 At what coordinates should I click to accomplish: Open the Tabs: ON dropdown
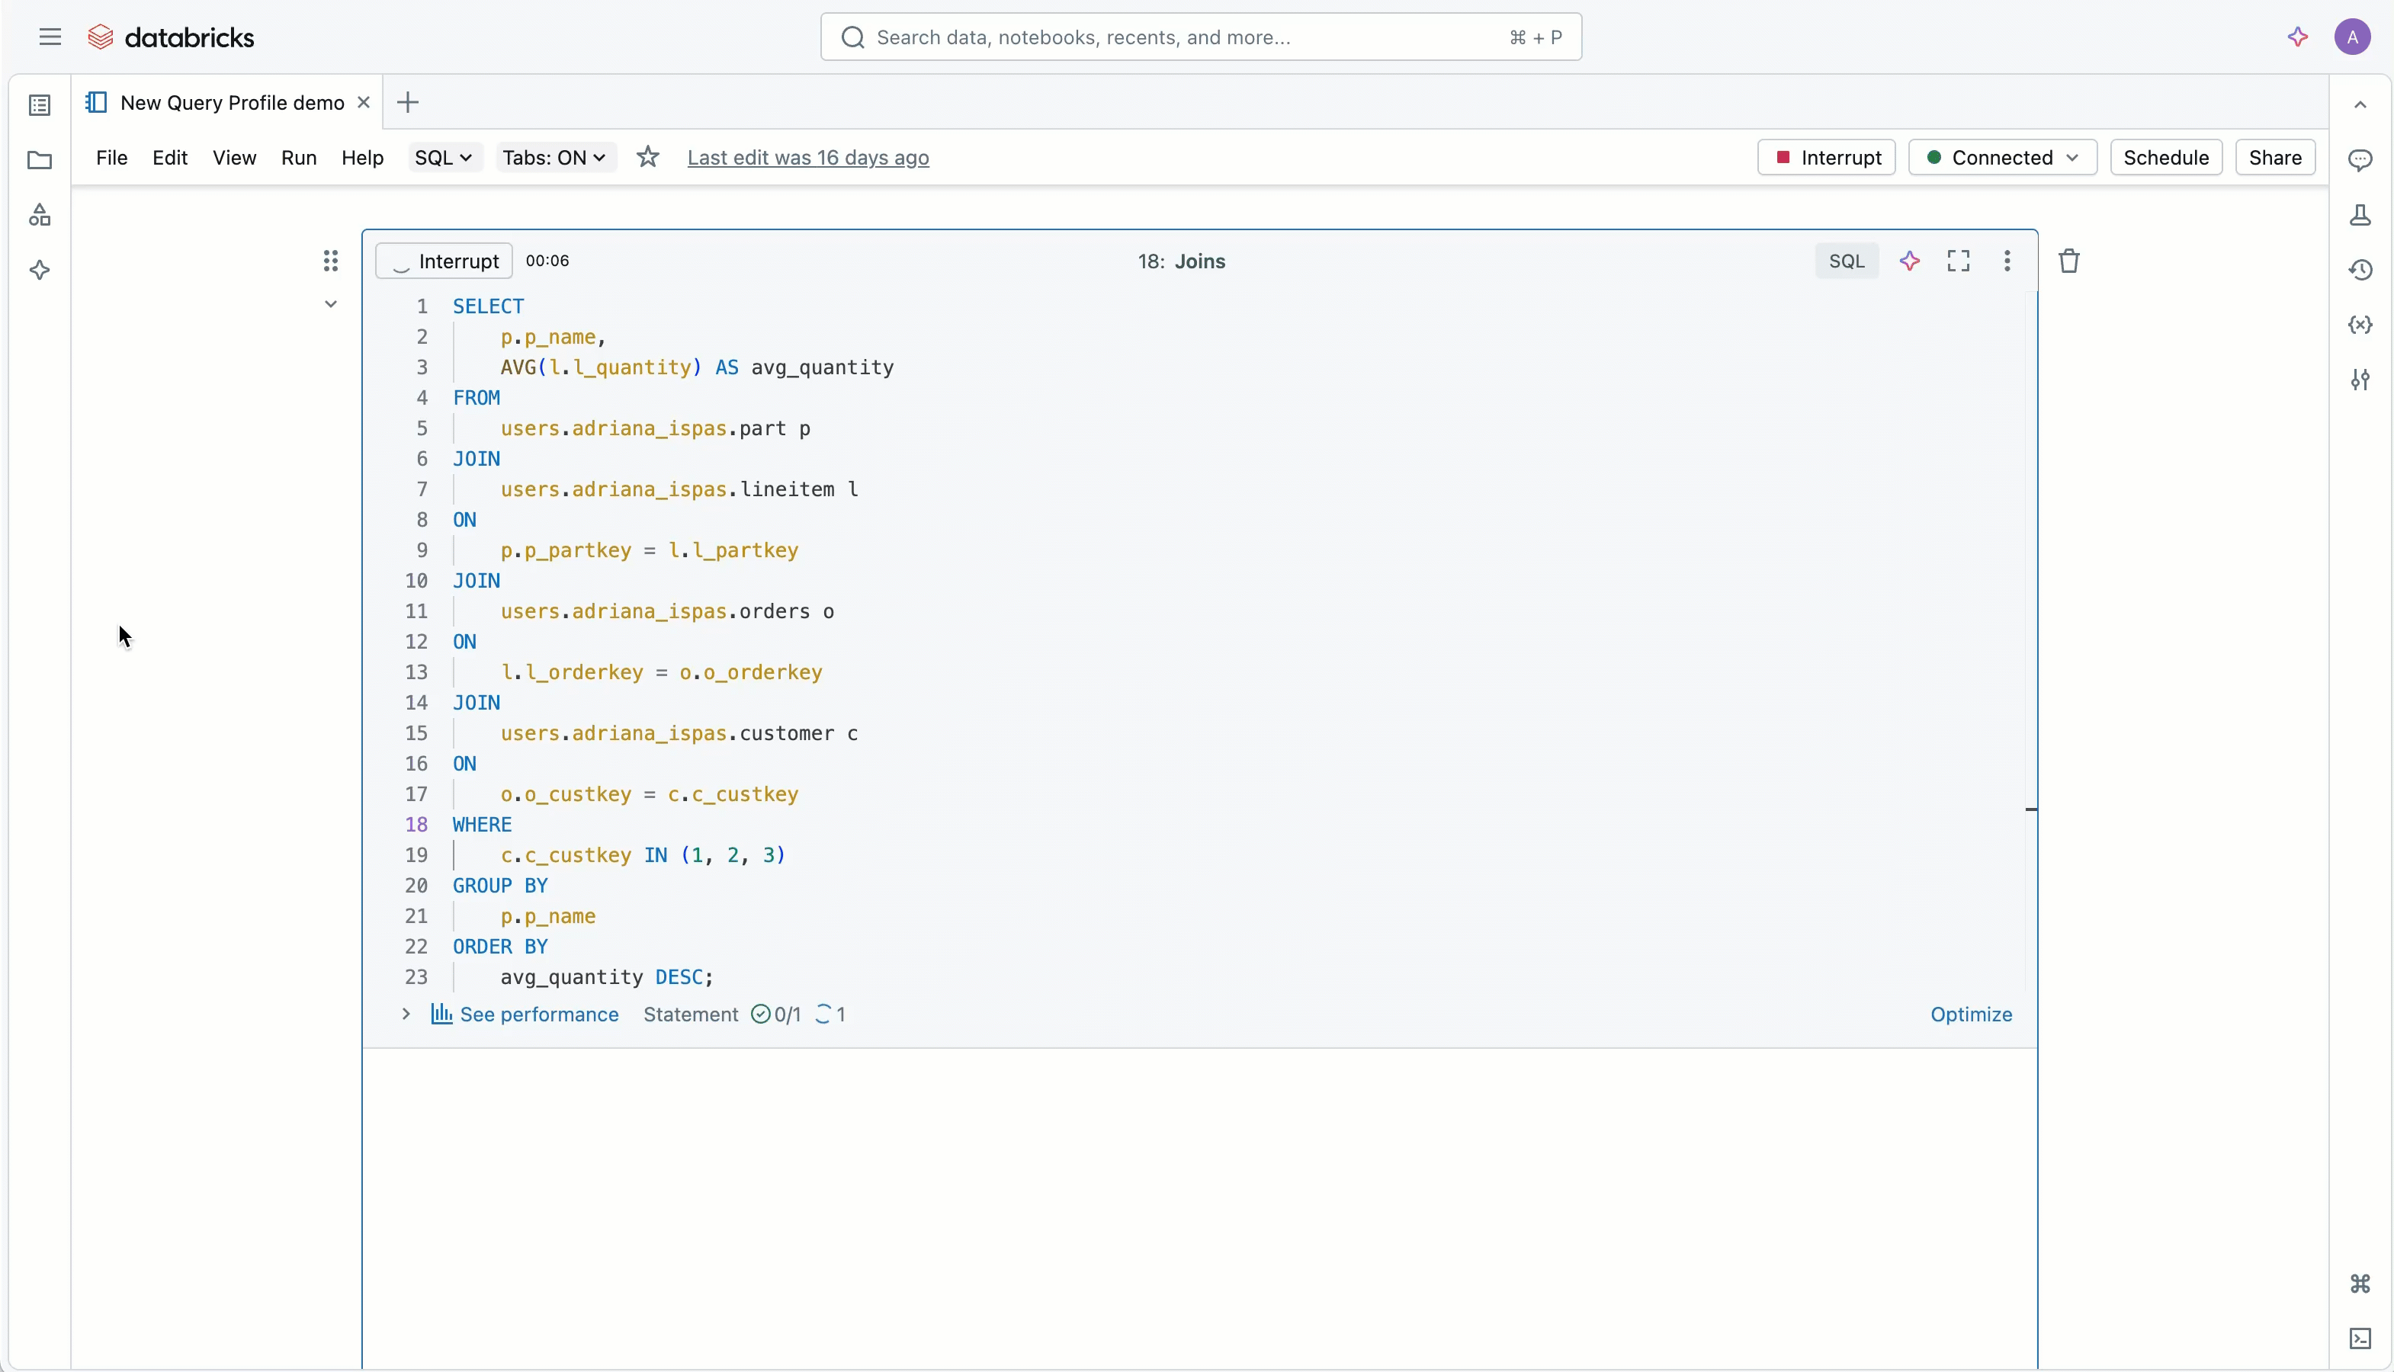(x=554, y=157)
